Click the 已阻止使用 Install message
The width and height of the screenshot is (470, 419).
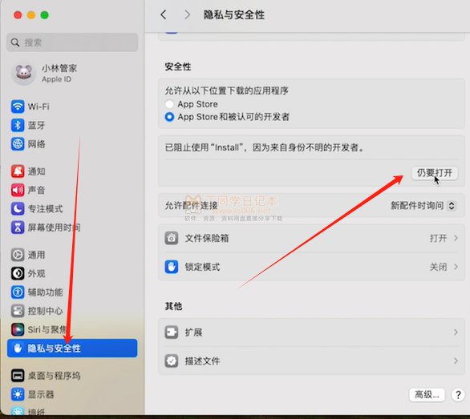[265, 147]
